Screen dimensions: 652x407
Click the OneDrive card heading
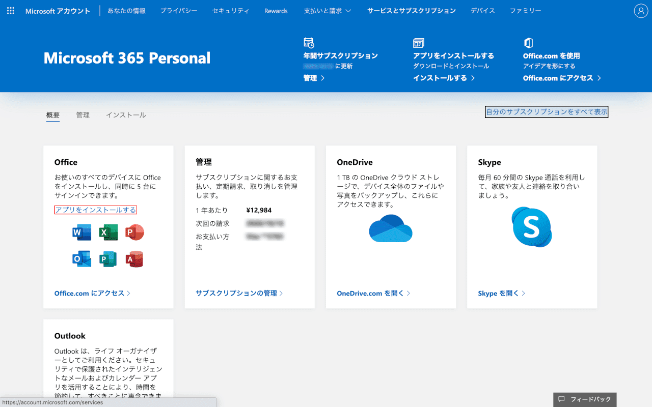(x=355, y=162)
